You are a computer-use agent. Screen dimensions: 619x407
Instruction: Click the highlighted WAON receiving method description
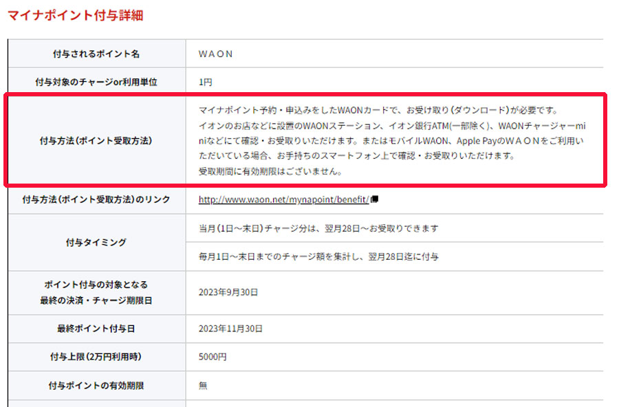[x=392, y=140]
